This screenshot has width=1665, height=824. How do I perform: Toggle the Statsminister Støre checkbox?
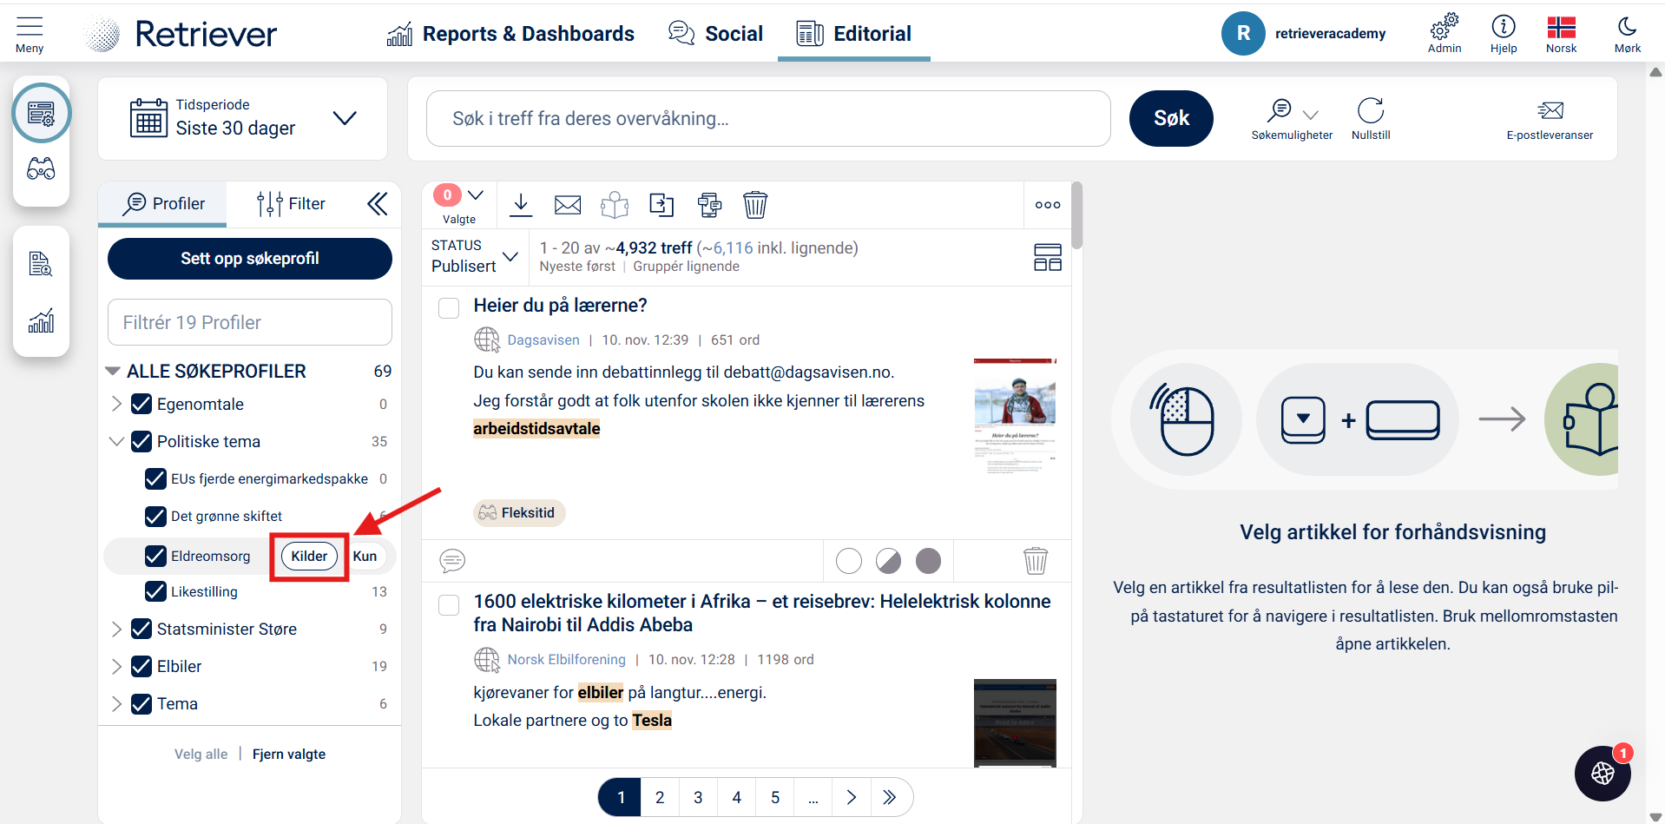click(x=141, y=629)
